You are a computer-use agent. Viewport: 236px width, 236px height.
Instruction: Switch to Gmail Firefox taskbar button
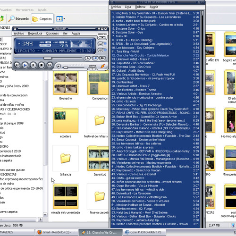57,232
